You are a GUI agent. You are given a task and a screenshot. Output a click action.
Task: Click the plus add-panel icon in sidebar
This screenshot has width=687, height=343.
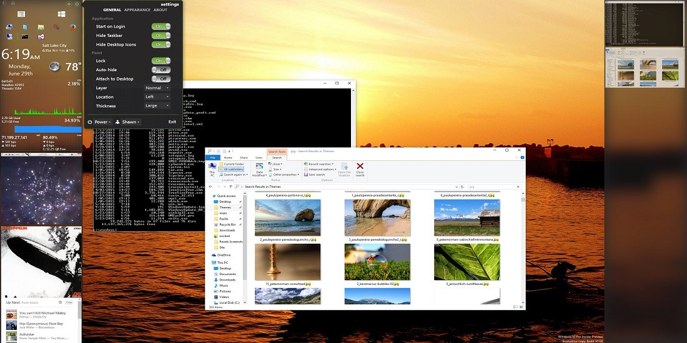pyautogui.click(x=69, y=4)
